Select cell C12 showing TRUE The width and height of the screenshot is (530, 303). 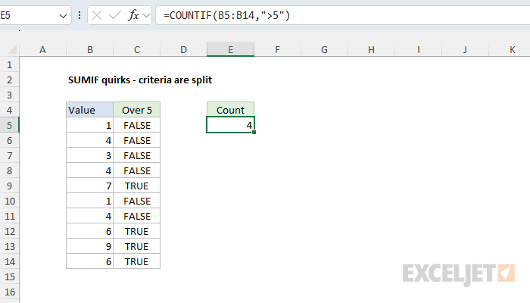coord(137,231)
